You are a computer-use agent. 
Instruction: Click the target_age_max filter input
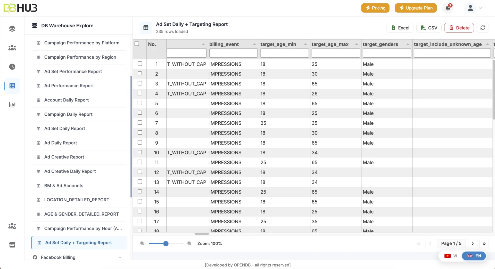[x=336, y=53]
